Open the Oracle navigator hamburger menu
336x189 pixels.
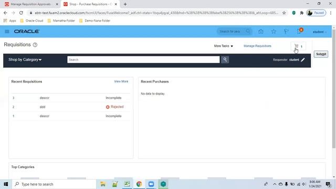coord(7,31)
